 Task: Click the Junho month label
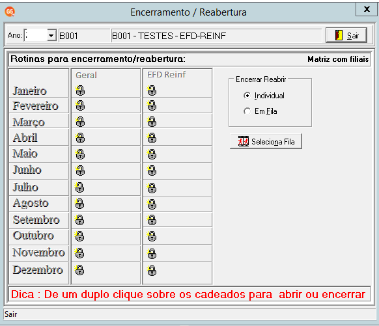(27, 170)
